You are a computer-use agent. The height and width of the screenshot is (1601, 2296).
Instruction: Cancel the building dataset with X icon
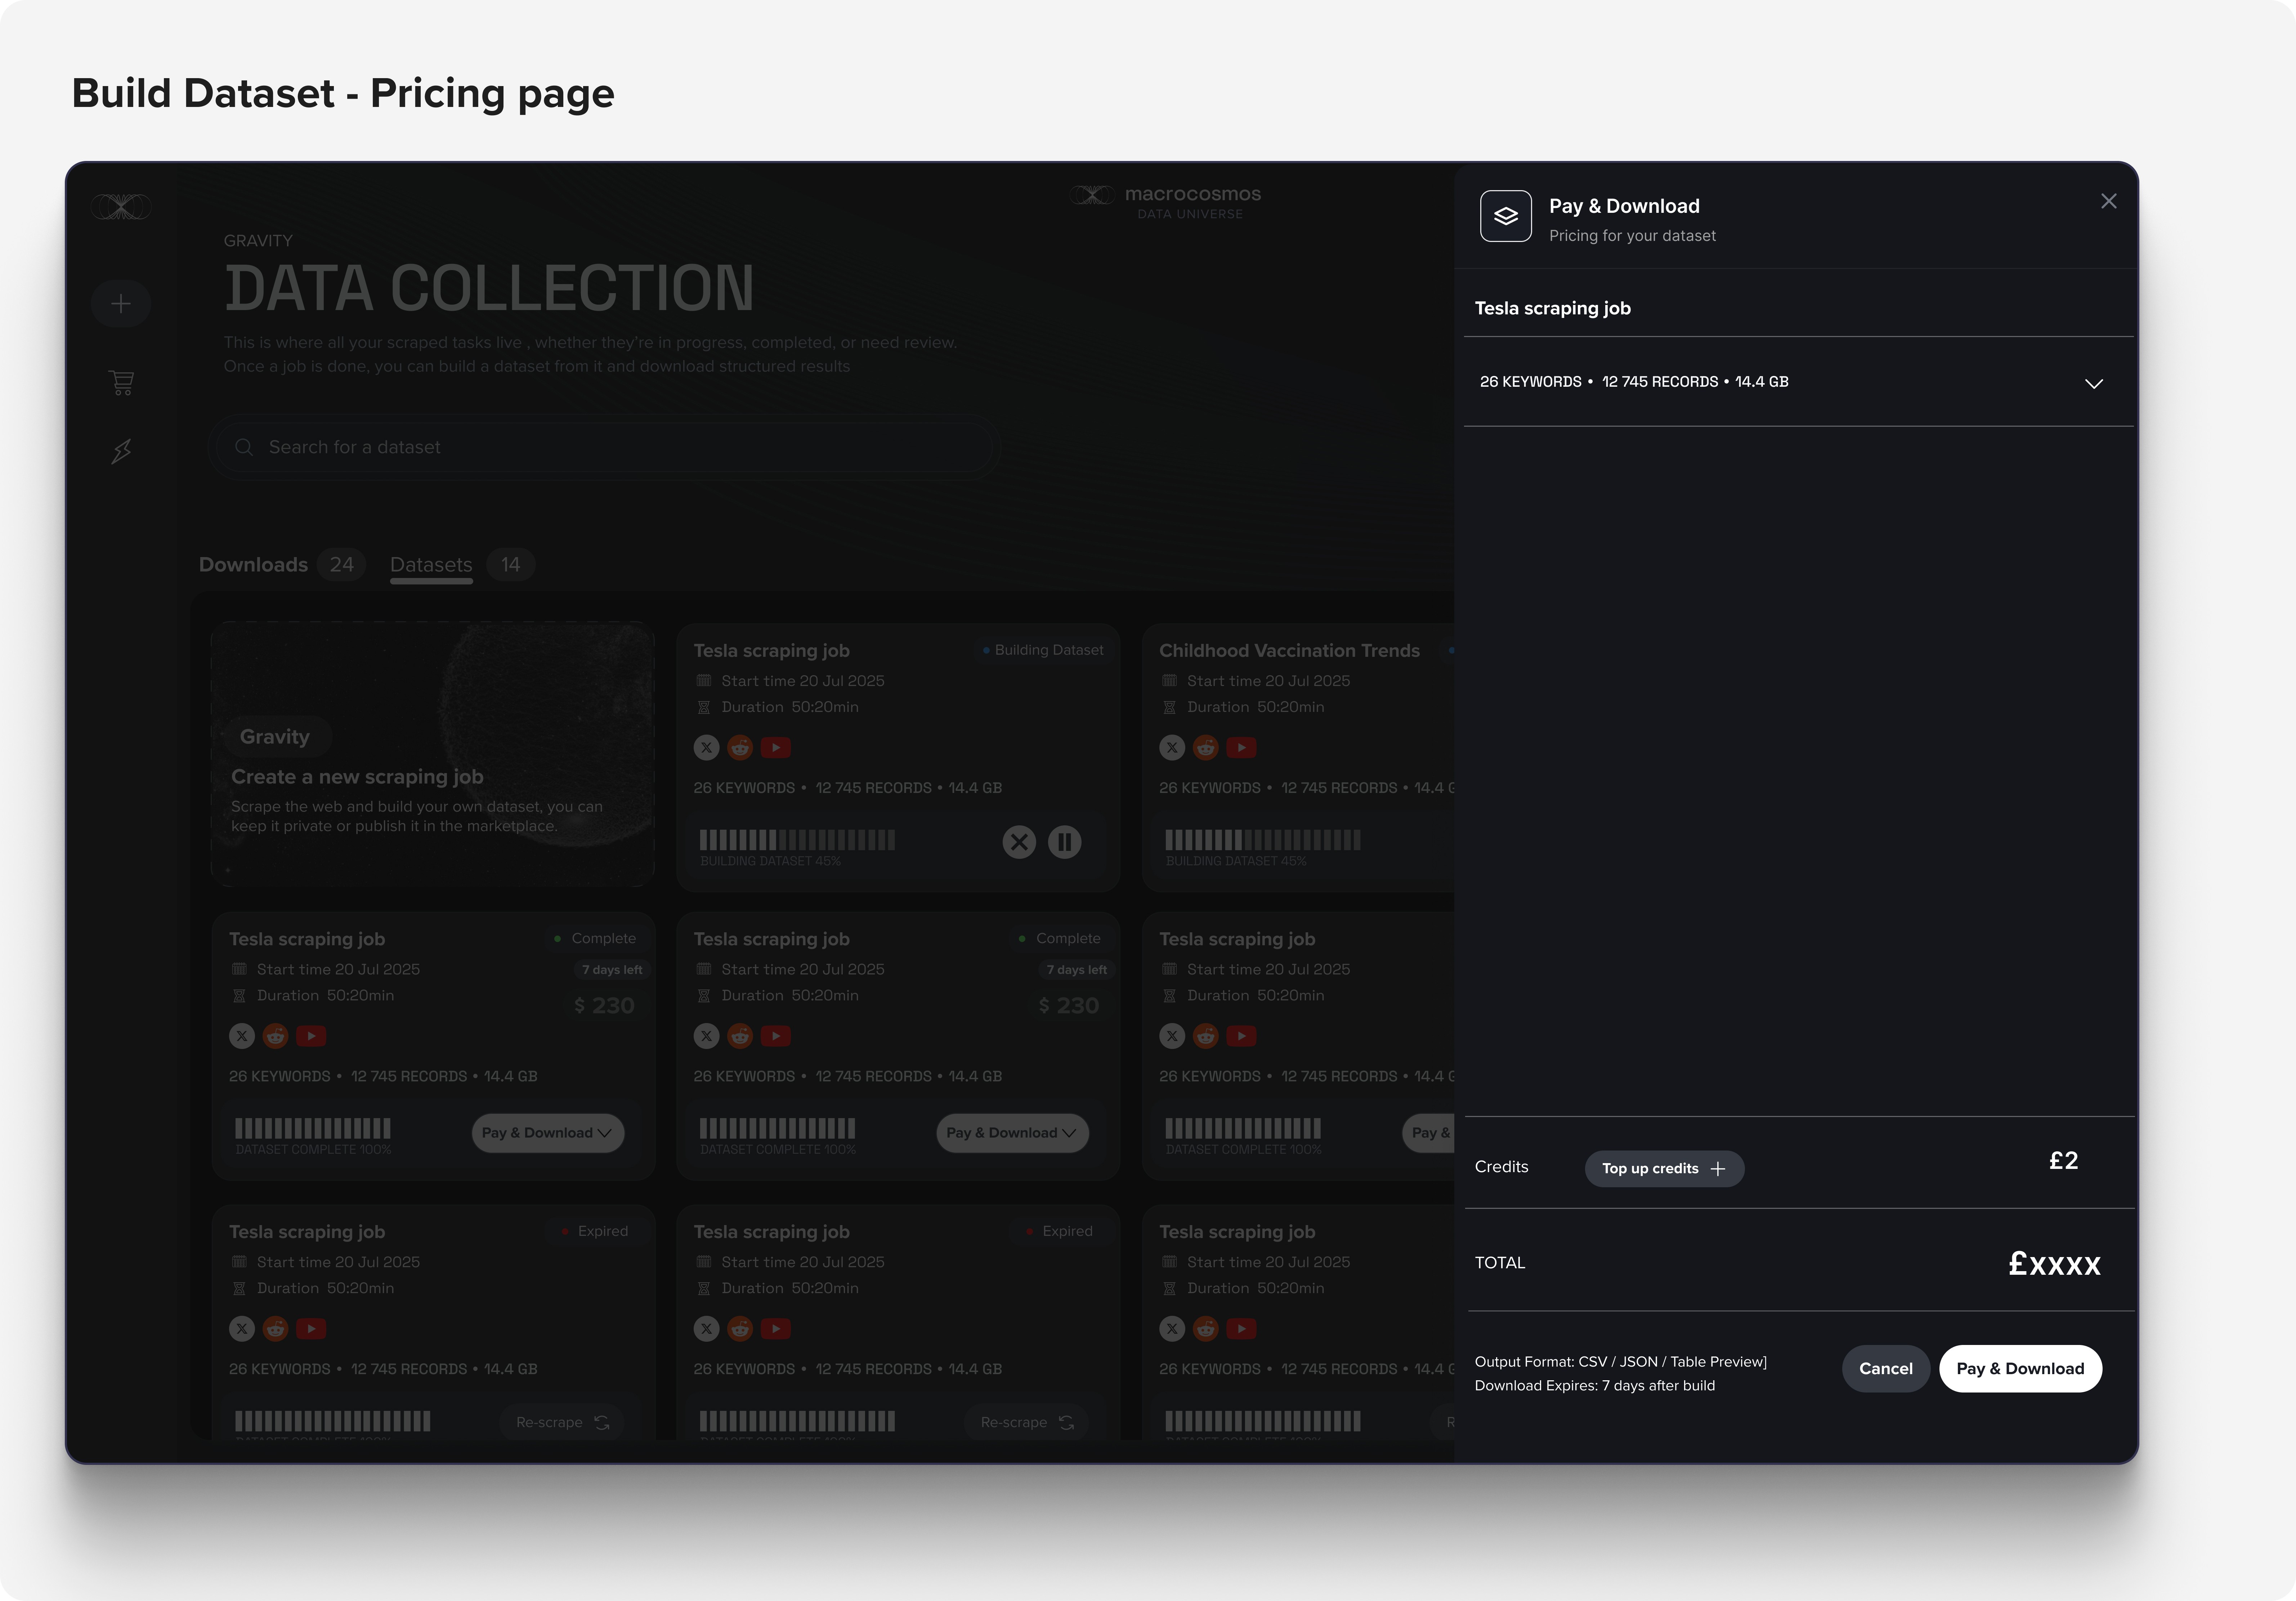pyautogui.click(x=1019, y=842)
